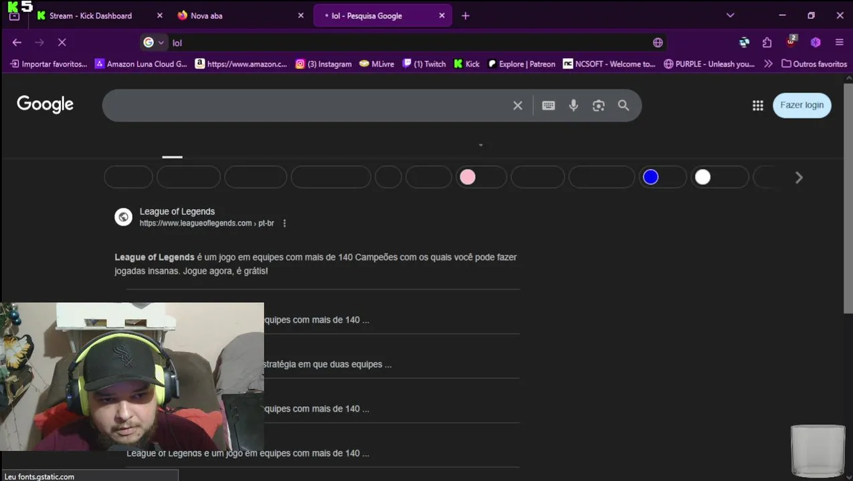Stop loading the current page
Image resolution: width=853 pixels, height=481 pixels.
pos(62,42)
